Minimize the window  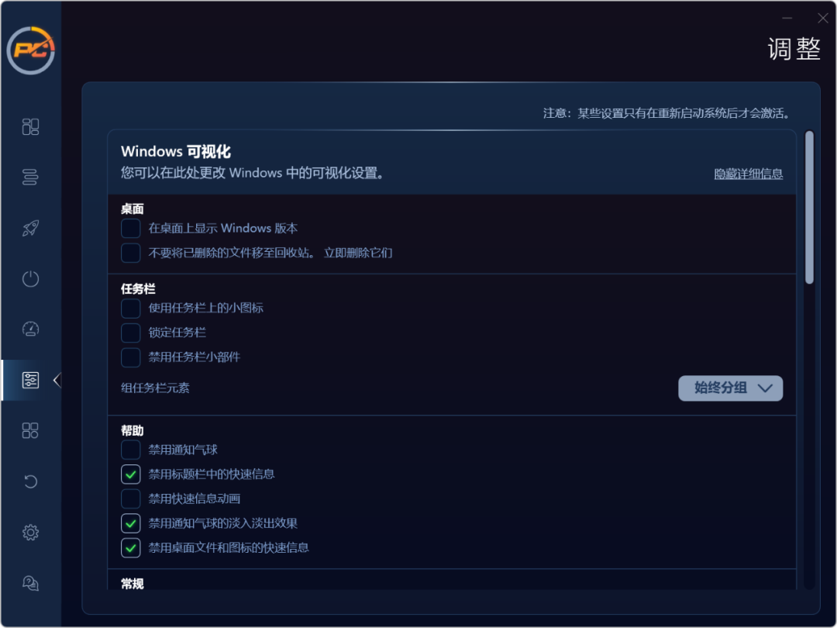787,18
